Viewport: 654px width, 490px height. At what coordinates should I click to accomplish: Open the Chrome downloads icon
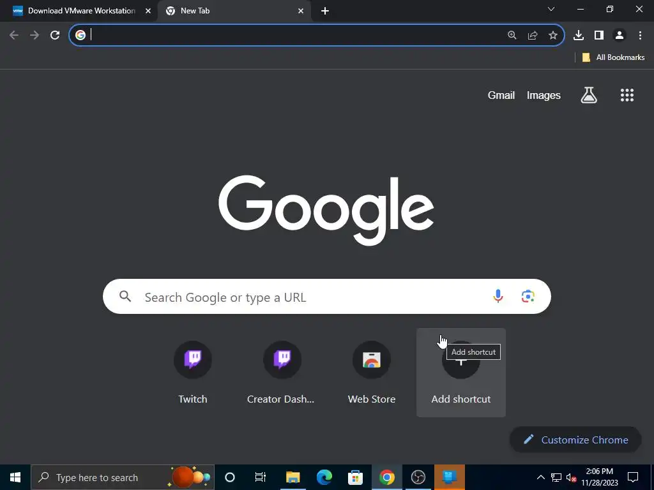[x=579, y=35]
